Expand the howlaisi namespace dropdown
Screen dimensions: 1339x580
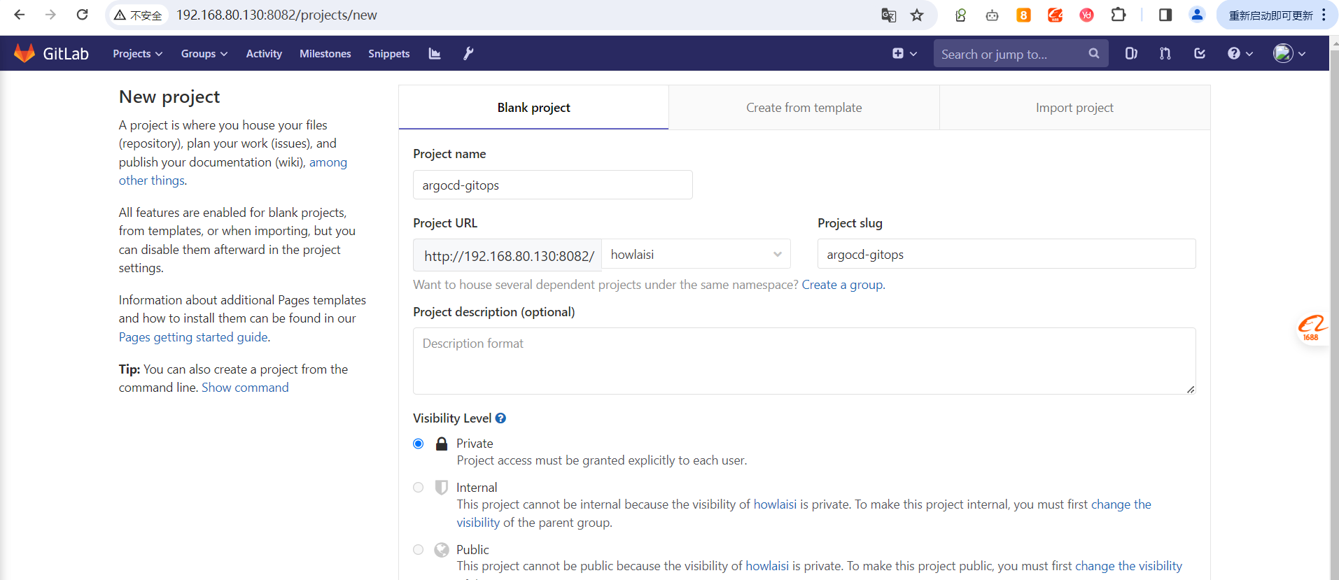click(x=696, y=255)
